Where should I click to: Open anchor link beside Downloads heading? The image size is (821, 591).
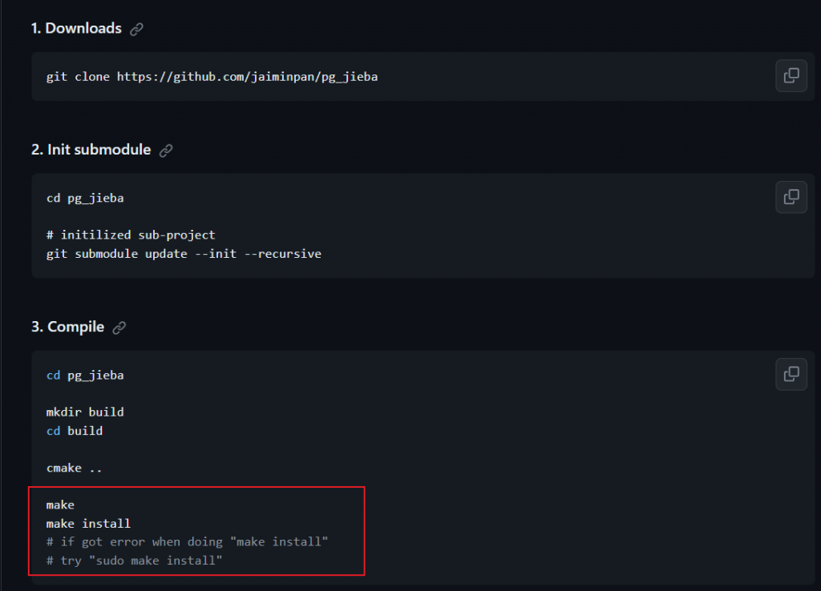[136, 30]
